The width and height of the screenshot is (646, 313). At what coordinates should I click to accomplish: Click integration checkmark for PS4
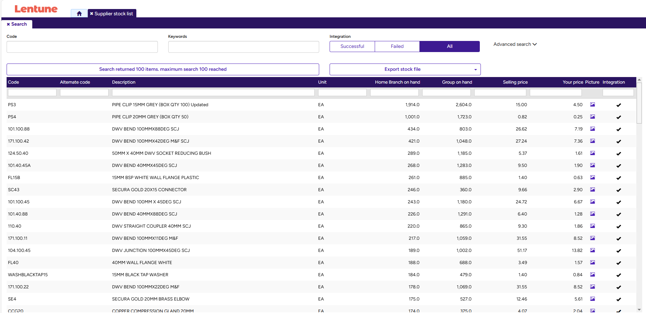(x=619, y=117)
